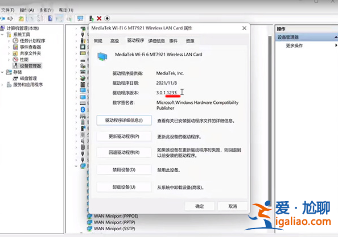The image size is (338, 237).
Task: Click the 回退驱动程序(R) button
Action: (x=124, y=152)
